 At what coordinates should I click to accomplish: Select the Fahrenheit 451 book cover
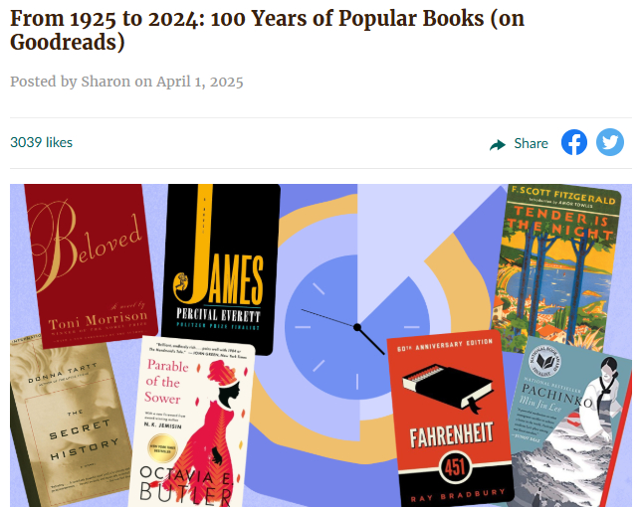[x=450, y=420]
